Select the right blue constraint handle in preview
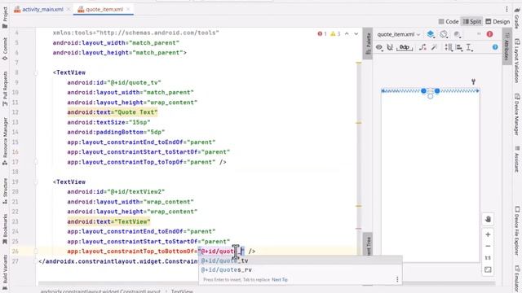This screenshot has width=522, height=293. click(437, 90)
